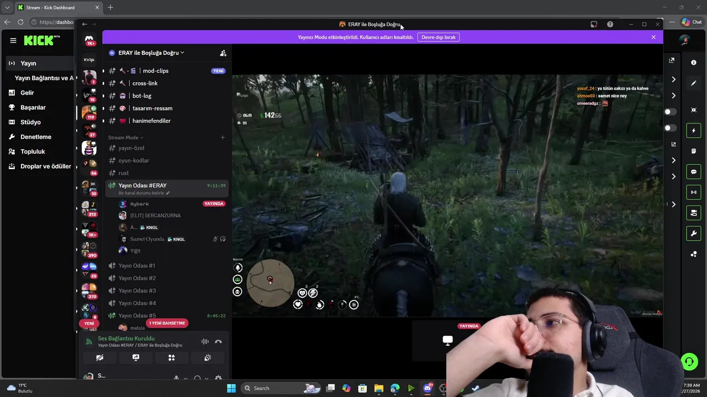Click the Windows taskbar Search box
The image size is (707, 397).
[282, 388]
